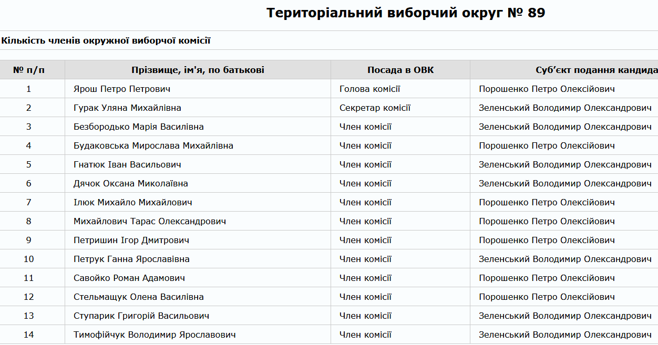This screenshot has height=345, width=658.
Task: Select Михайлович Тарас Олександрович in the table
Action: click(150, 221)
